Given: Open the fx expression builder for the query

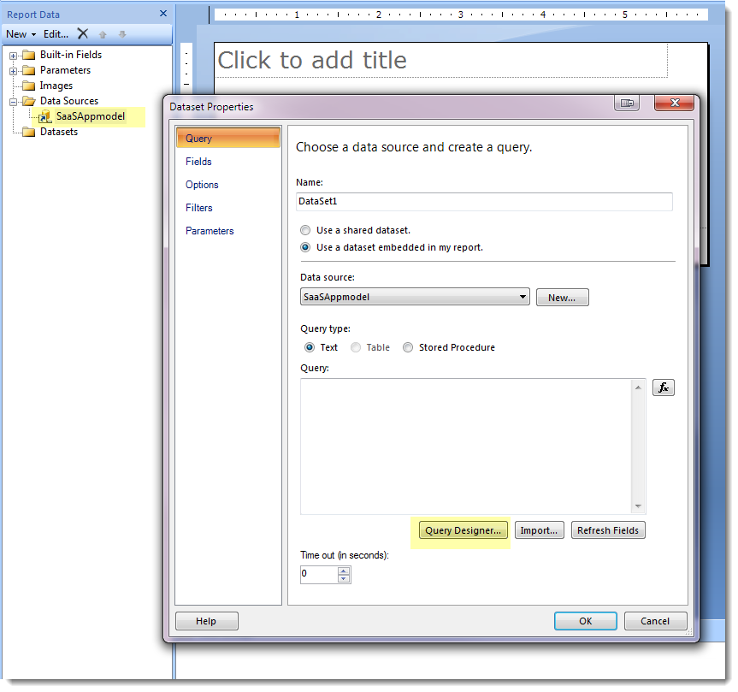Looking at the screenshot, I should (x=664, y=387).
